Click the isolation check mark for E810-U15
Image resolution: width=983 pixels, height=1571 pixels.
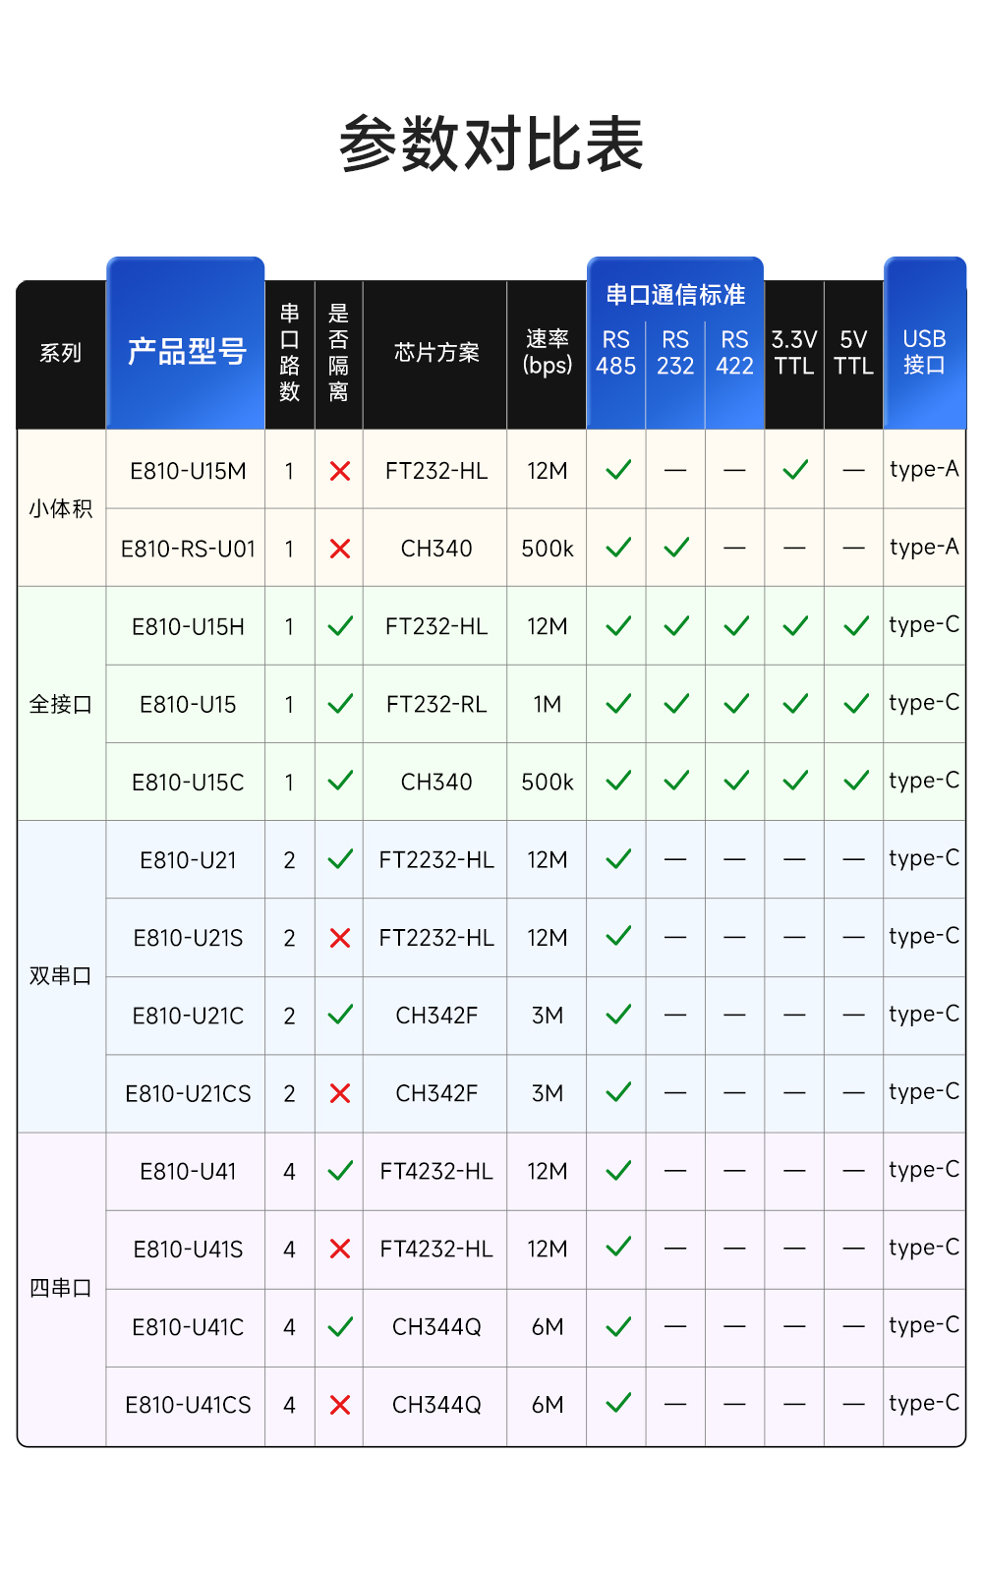(x=340, y=704)
